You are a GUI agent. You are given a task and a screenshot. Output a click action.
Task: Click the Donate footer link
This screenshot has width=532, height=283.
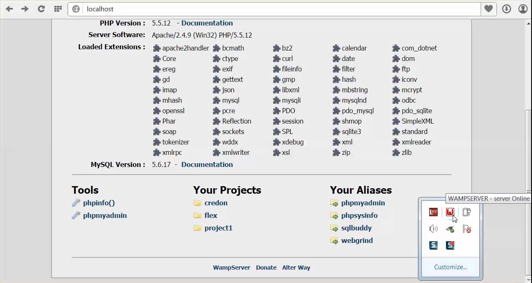click(x=266, y=268)
